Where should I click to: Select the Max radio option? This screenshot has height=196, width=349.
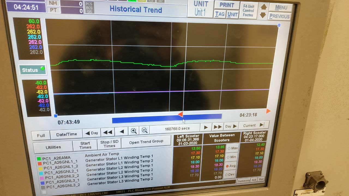point(233,148)
